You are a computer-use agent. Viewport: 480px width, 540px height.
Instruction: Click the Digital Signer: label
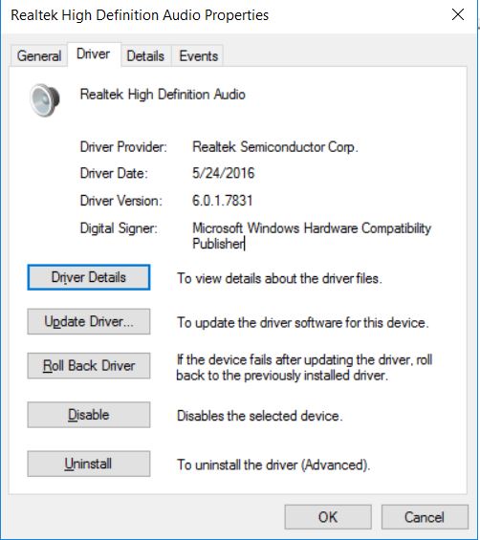pos(119,228)
